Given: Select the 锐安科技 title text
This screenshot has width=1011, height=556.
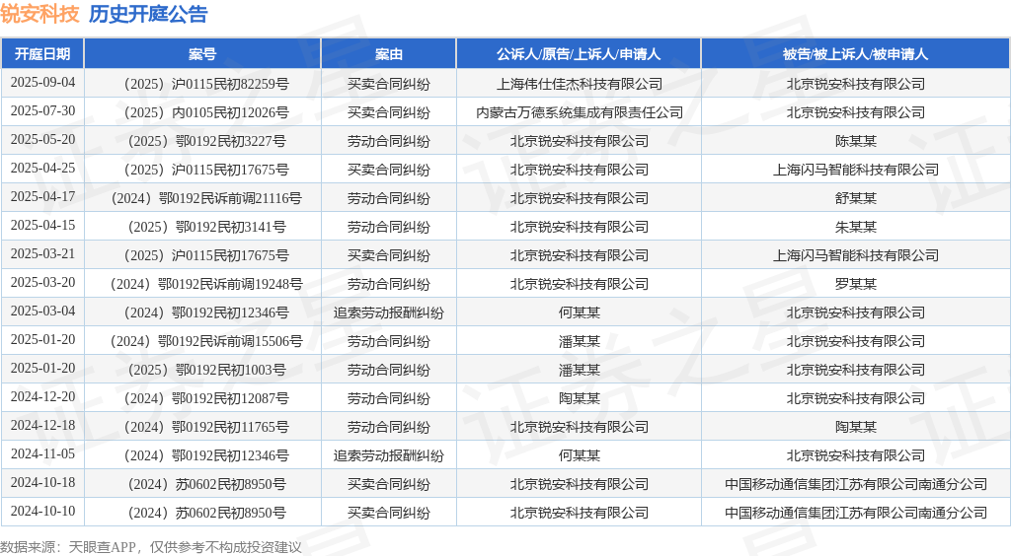Looking at the screenshot, I should [39, 14].
